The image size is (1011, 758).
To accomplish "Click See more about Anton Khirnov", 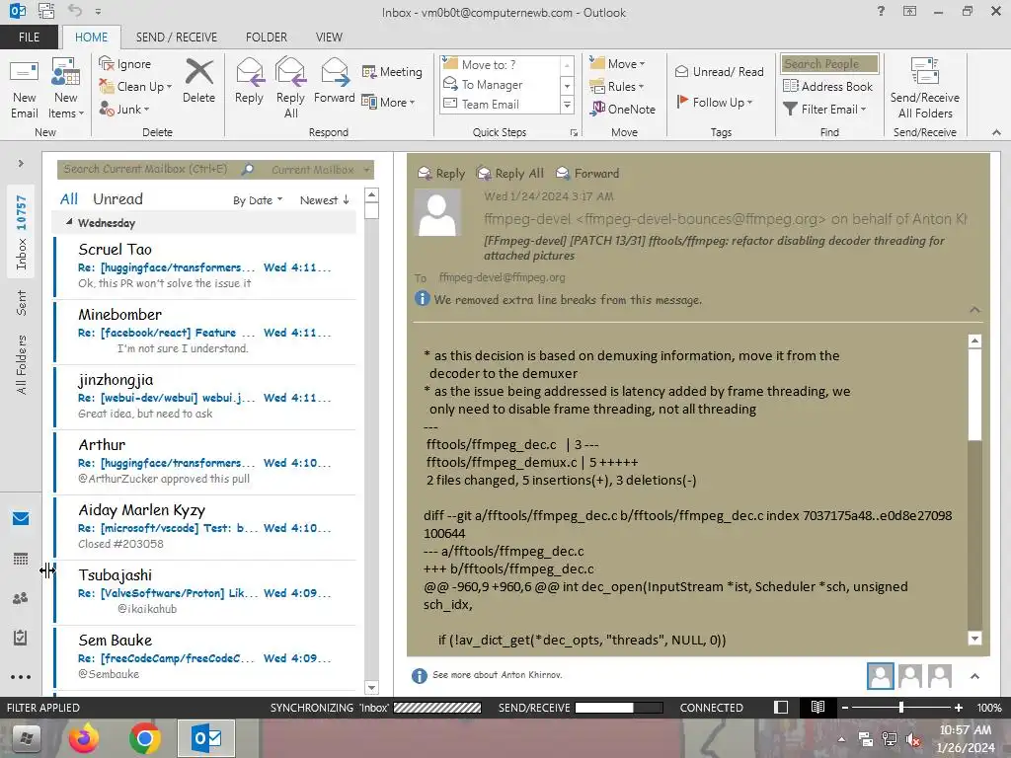I will [498, 675].
